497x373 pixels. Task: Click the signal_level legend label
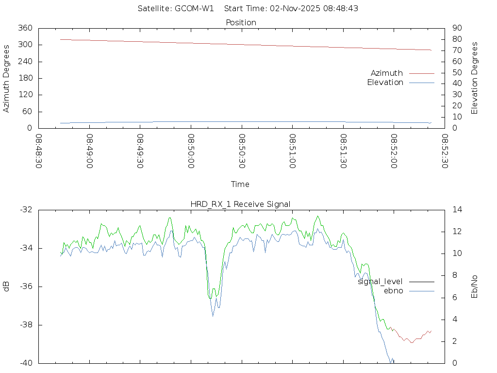pos(380,282)
